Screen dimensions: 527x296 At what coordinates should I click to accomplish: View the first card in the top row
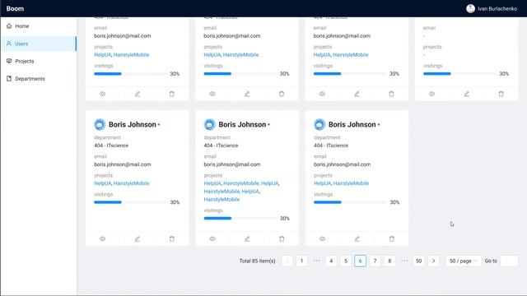coord(102,94)
